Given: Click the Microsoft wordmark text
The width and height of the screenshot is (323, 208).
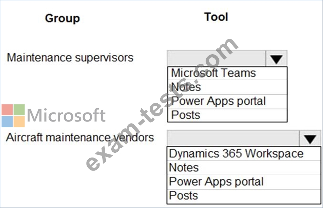Looking at the screenshot, I should click(66, 115).
